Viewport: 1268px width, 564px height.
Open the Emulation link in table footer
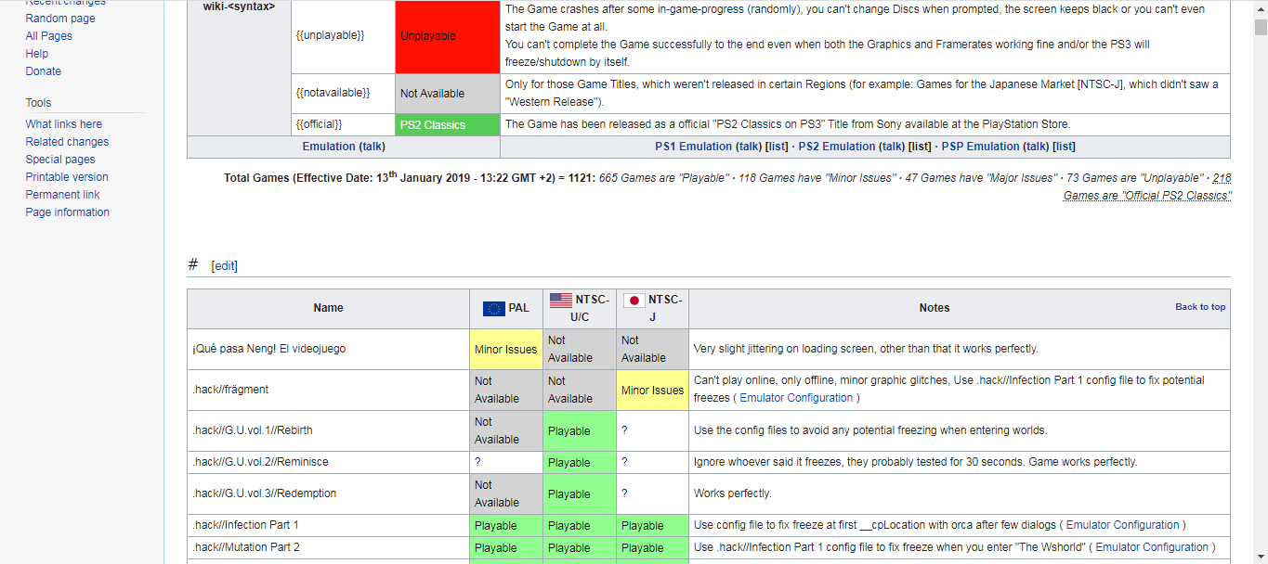pyautogui.click(x=329, y=147)
